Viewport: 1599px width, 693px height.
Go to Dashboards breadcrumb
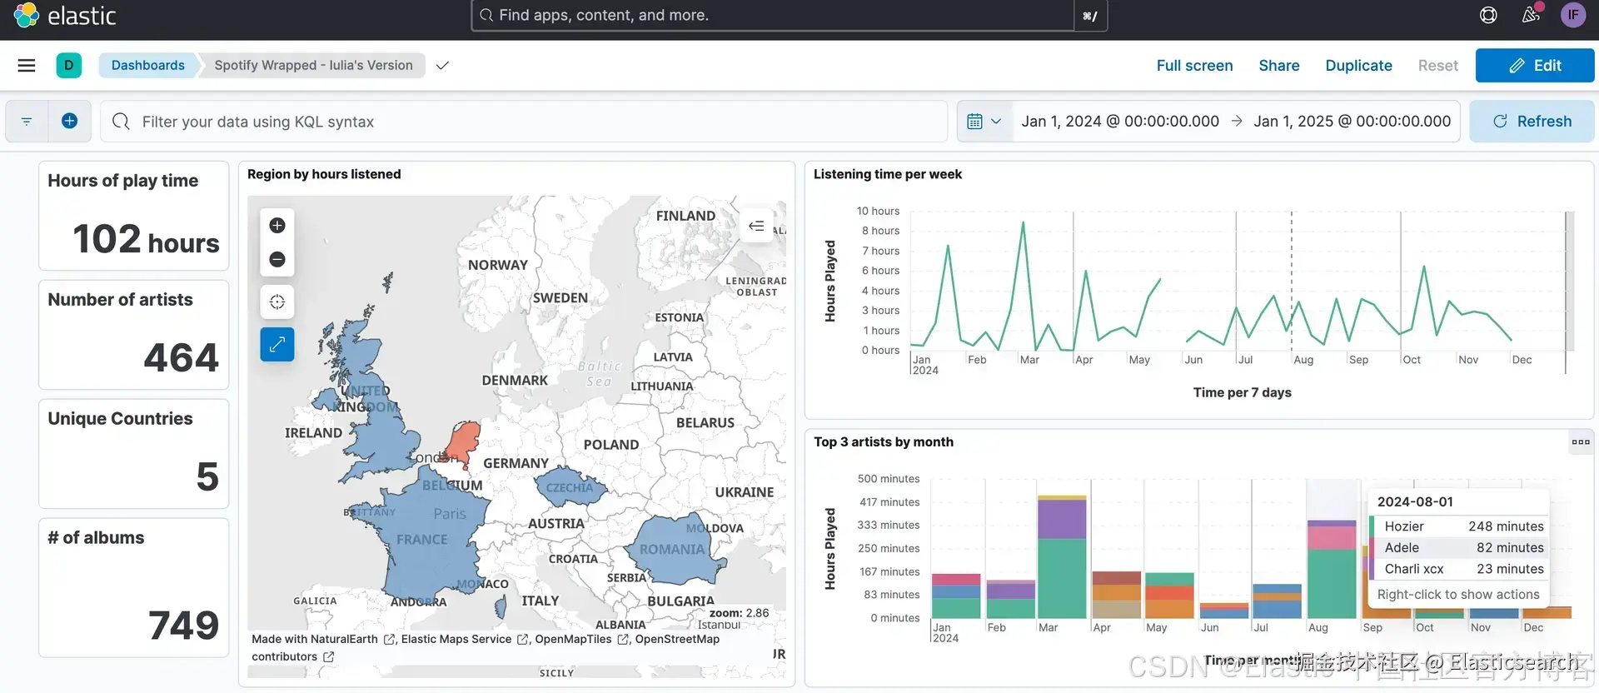tap(148, 65)
